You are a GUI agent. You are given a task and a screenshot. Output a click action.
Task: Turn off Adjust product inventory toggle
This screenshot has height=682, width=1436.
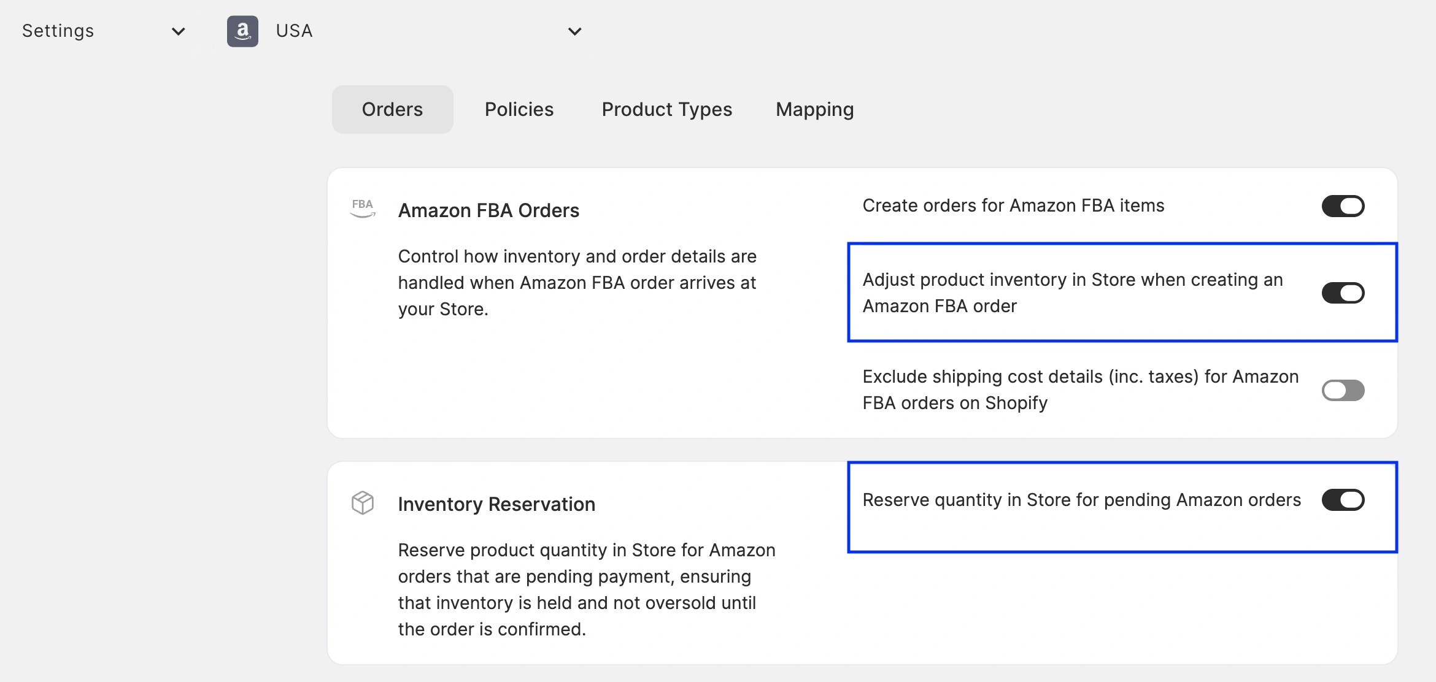pos(1343,293)
